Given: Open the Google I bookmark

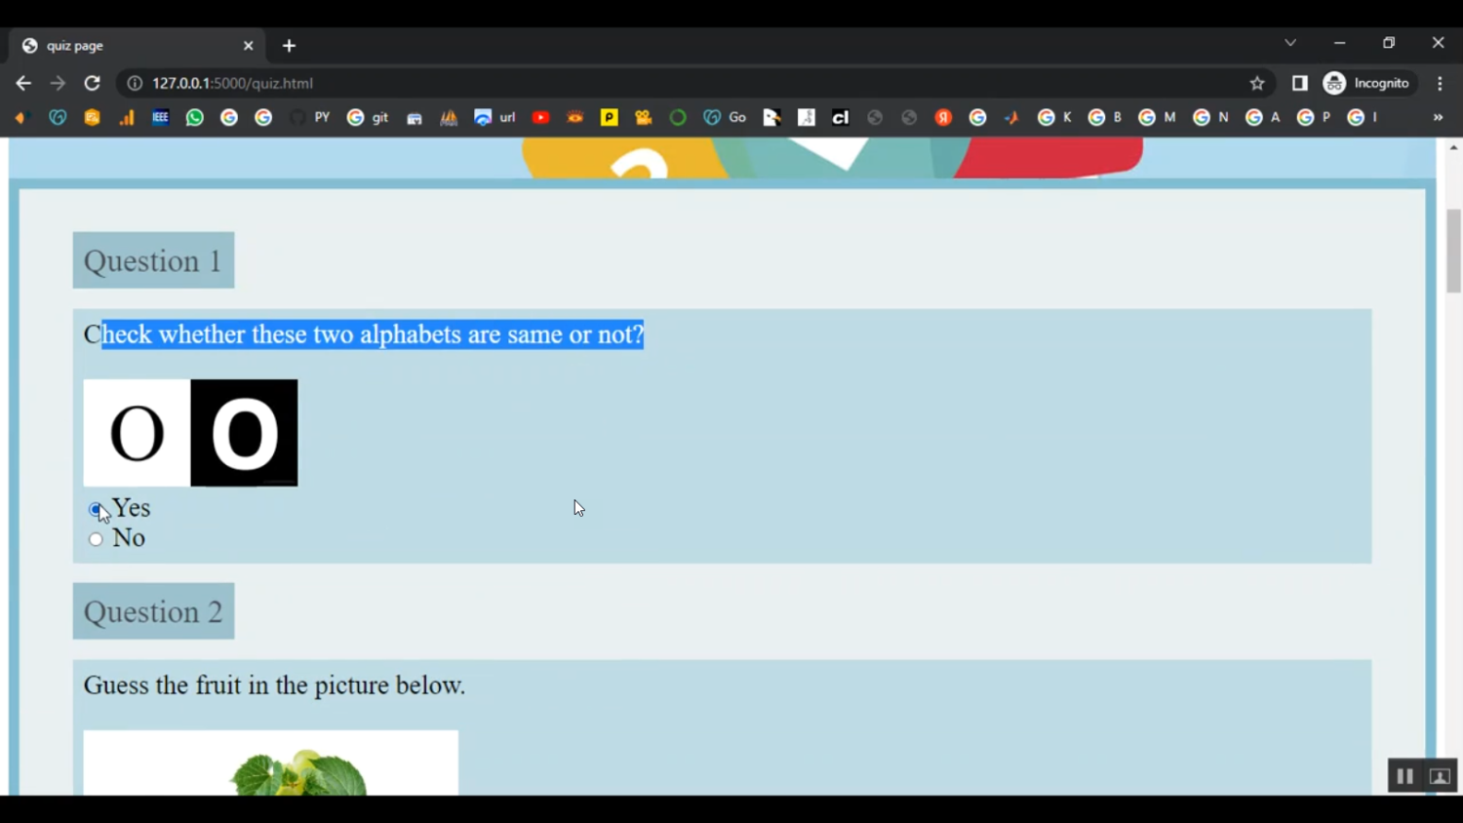Looking at the screenshot, I should pyautogui.click(x=1363, y=118).
